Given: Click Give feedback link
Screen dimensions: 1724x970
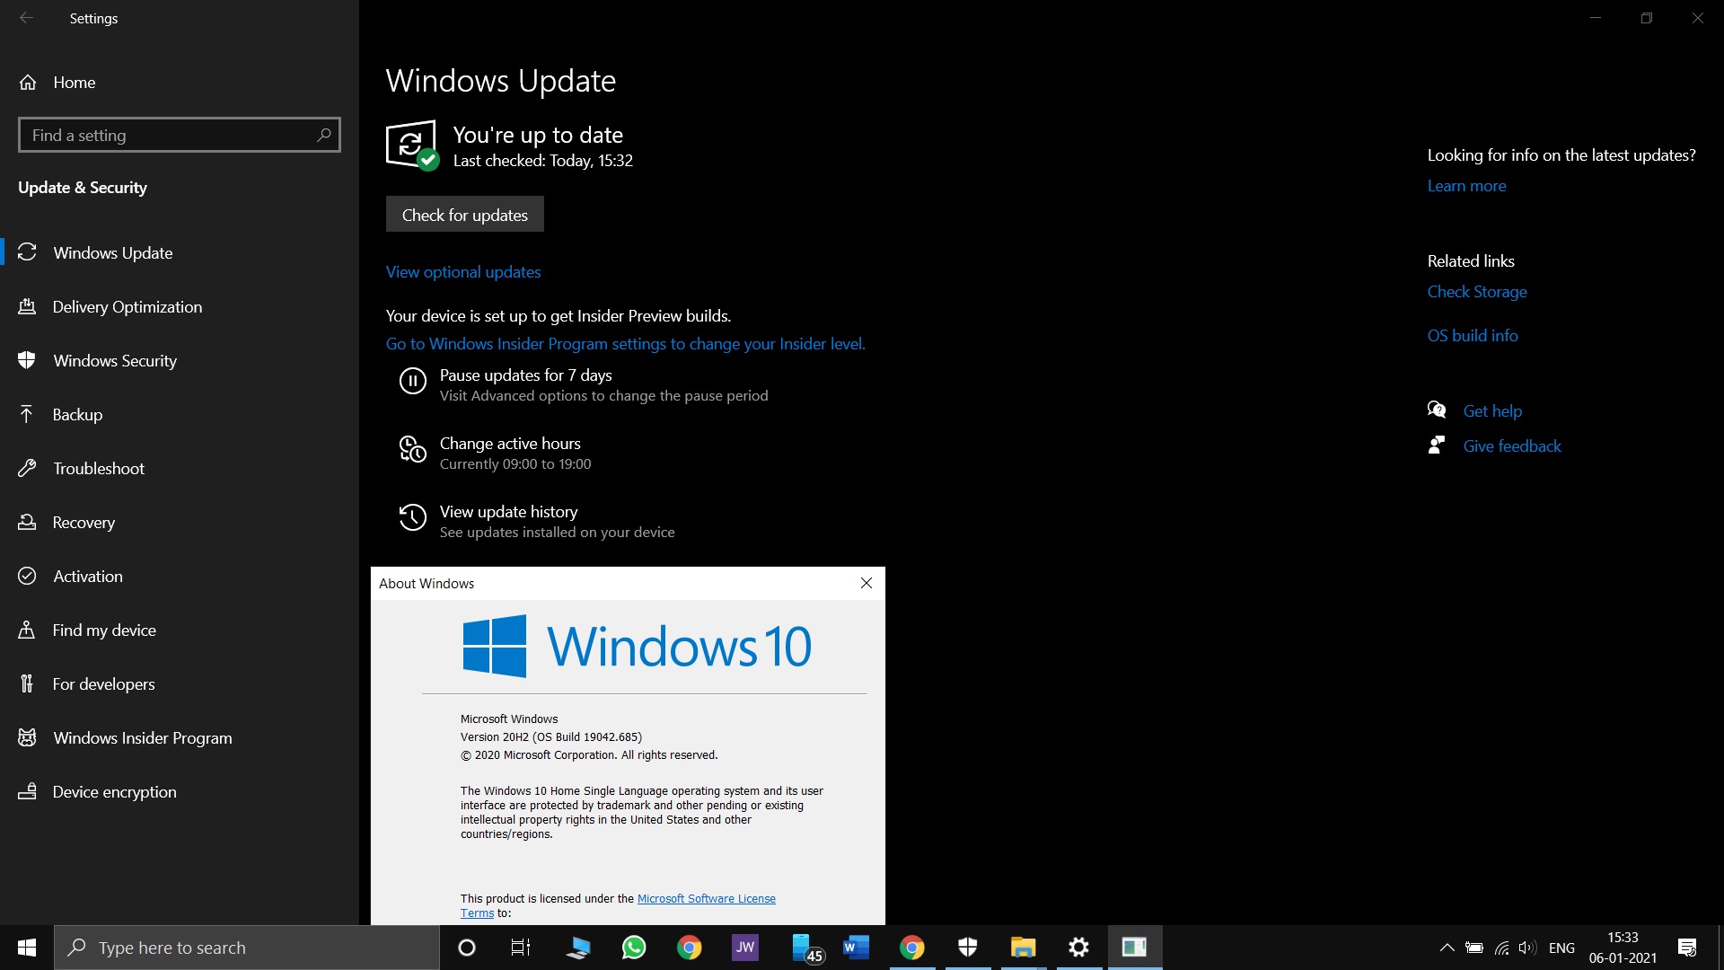Looking at the screenshot, I should click(x=1512, y=445).
